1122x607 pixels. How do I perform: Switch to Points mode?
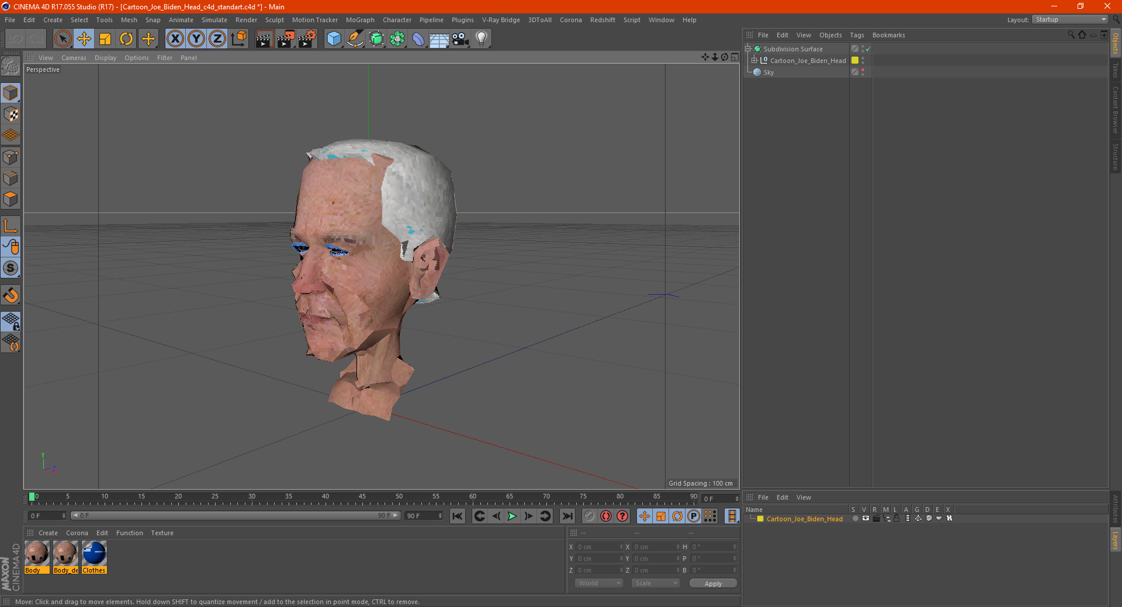pyautogui.click(x=11, y=157)
